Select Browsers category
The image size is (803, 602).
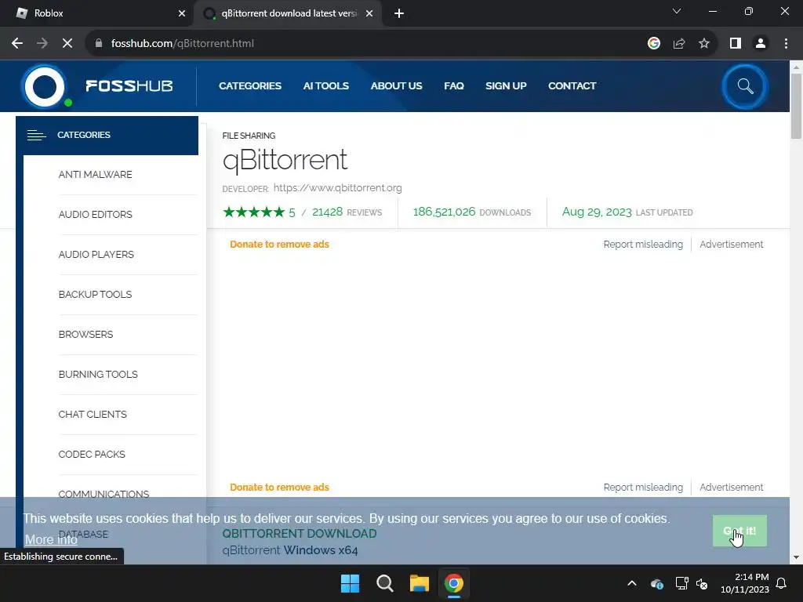point(85,334)
